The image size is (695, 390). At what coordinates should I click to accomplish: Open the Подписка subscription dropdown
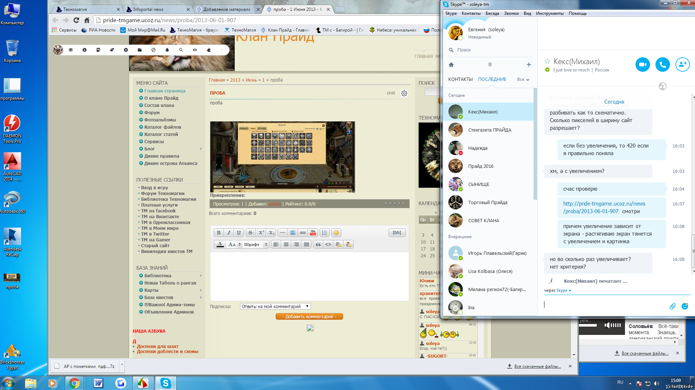(275, 306)
